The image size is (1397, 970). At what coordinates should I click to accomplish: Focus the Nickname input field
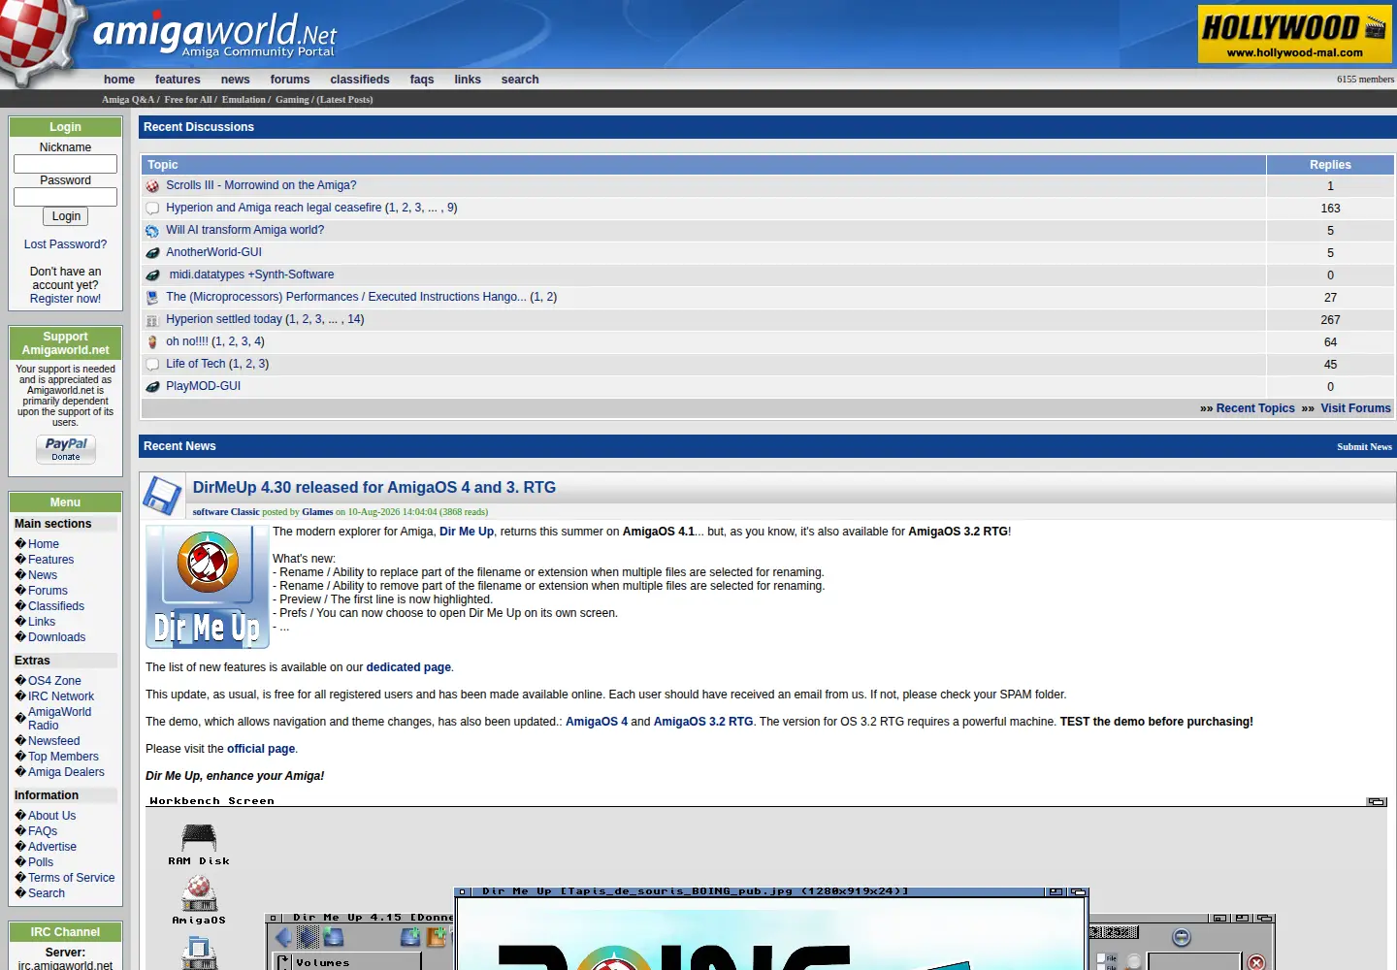65,165
